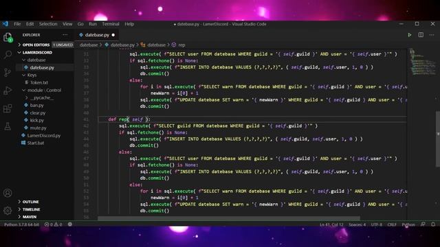Open editor More Actions ellipsis
This screenshot has width=440, height=247.
pos(432,35)
